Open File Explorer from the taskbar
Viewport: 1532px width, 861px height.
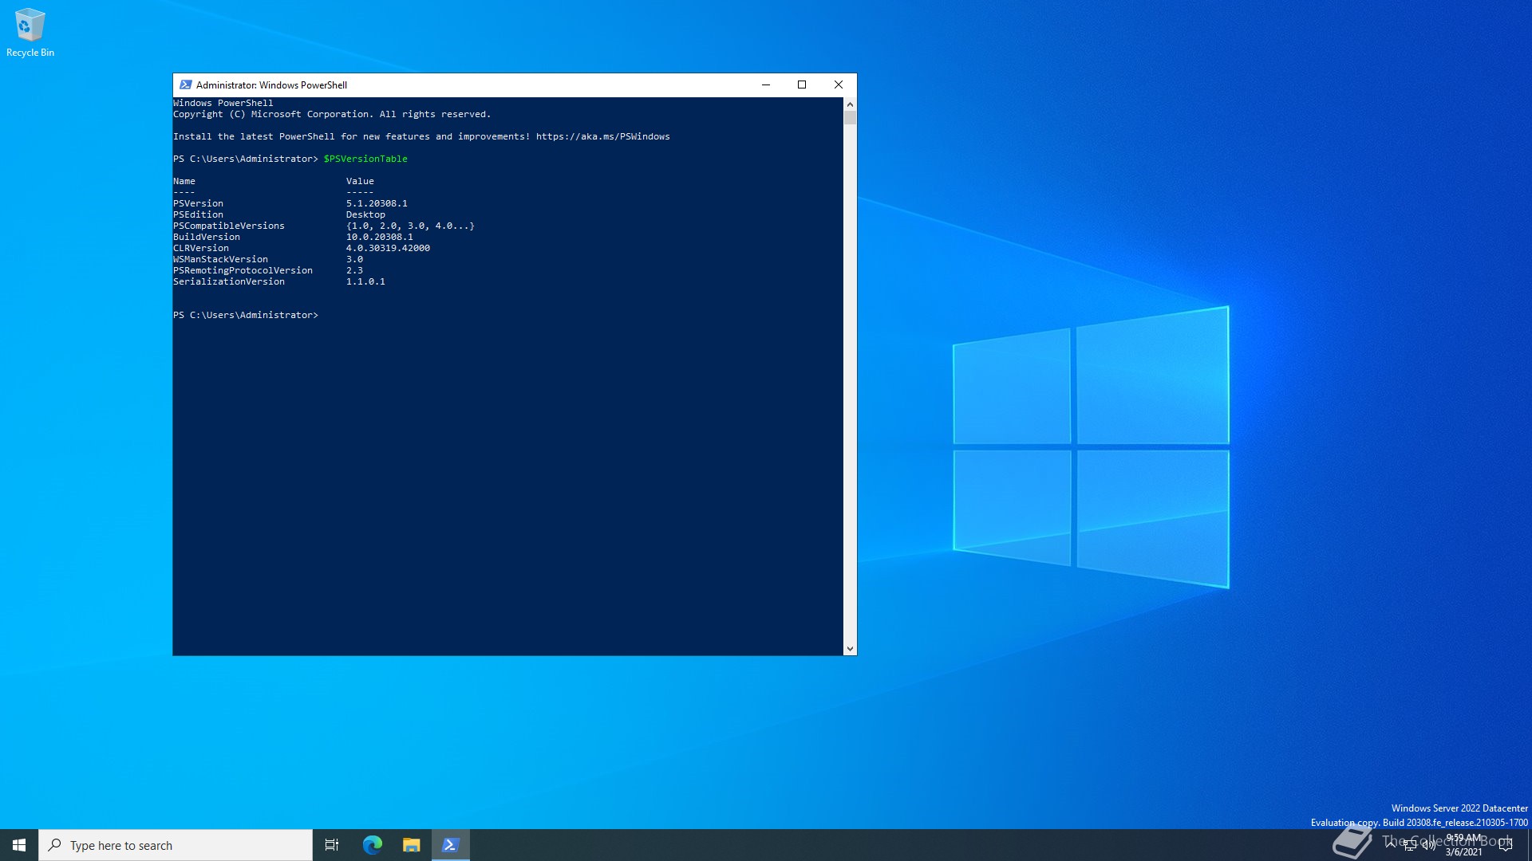click(x=411, y=845)
